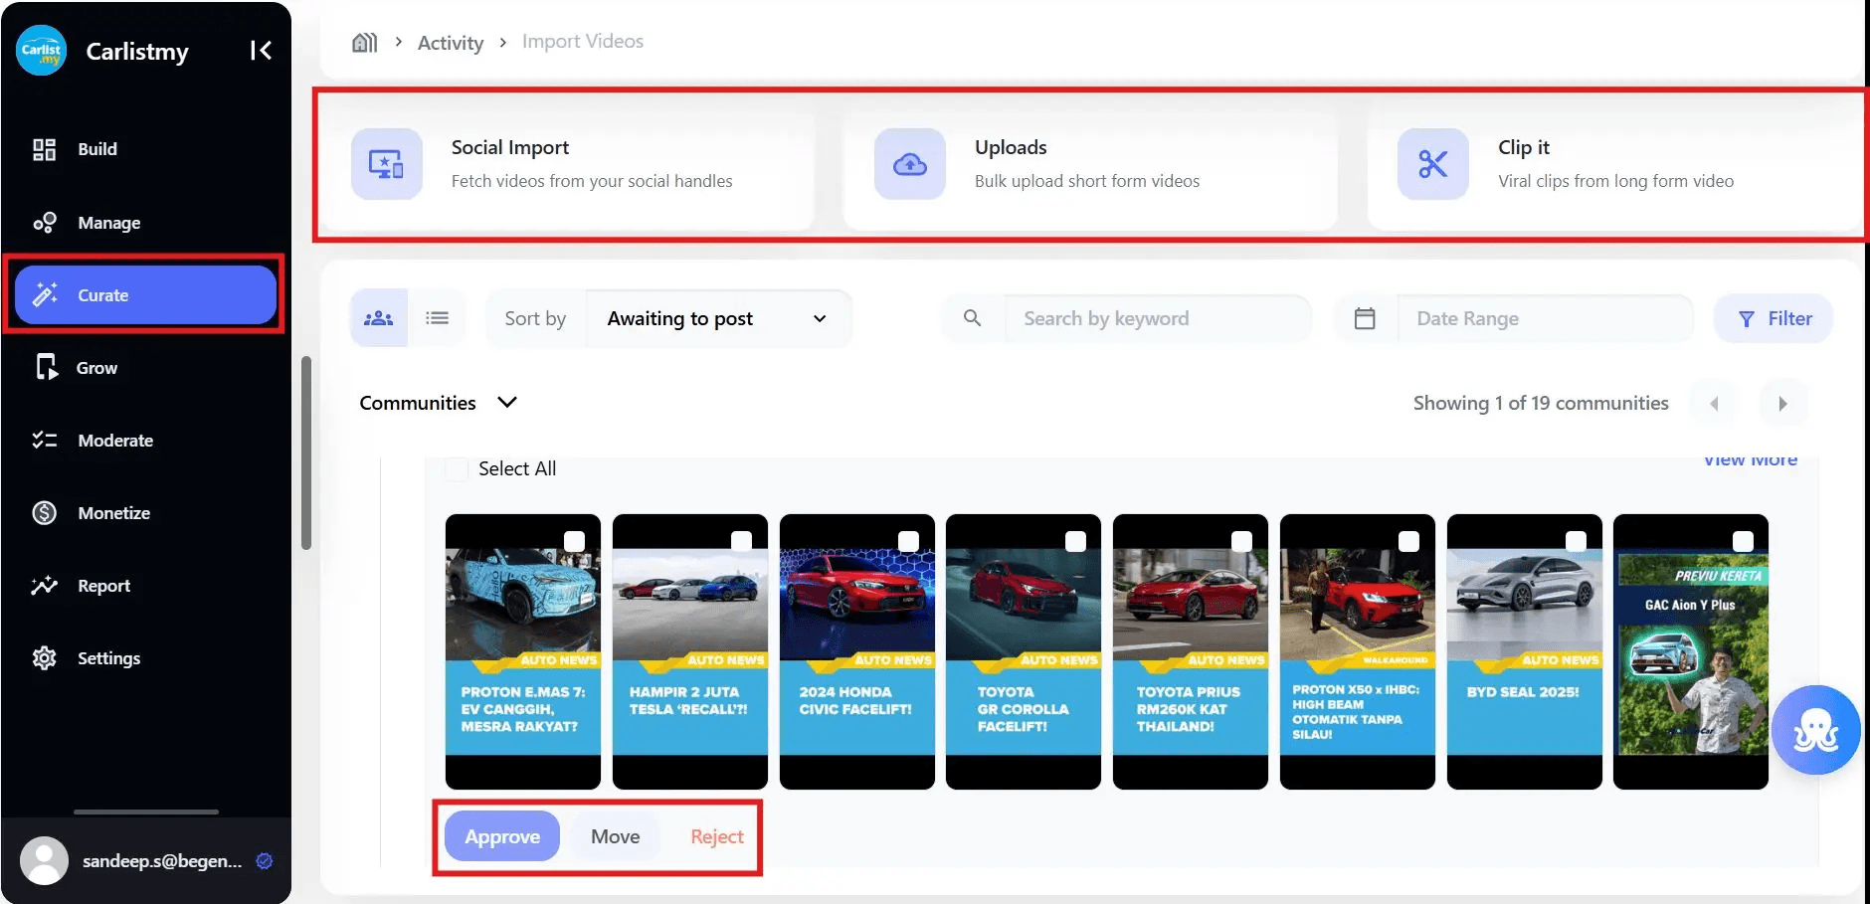This screenshot has width=1870, height=904.
Task: Select the BYD Seal 2025 video checkbox
Action: click(1576, 541)
